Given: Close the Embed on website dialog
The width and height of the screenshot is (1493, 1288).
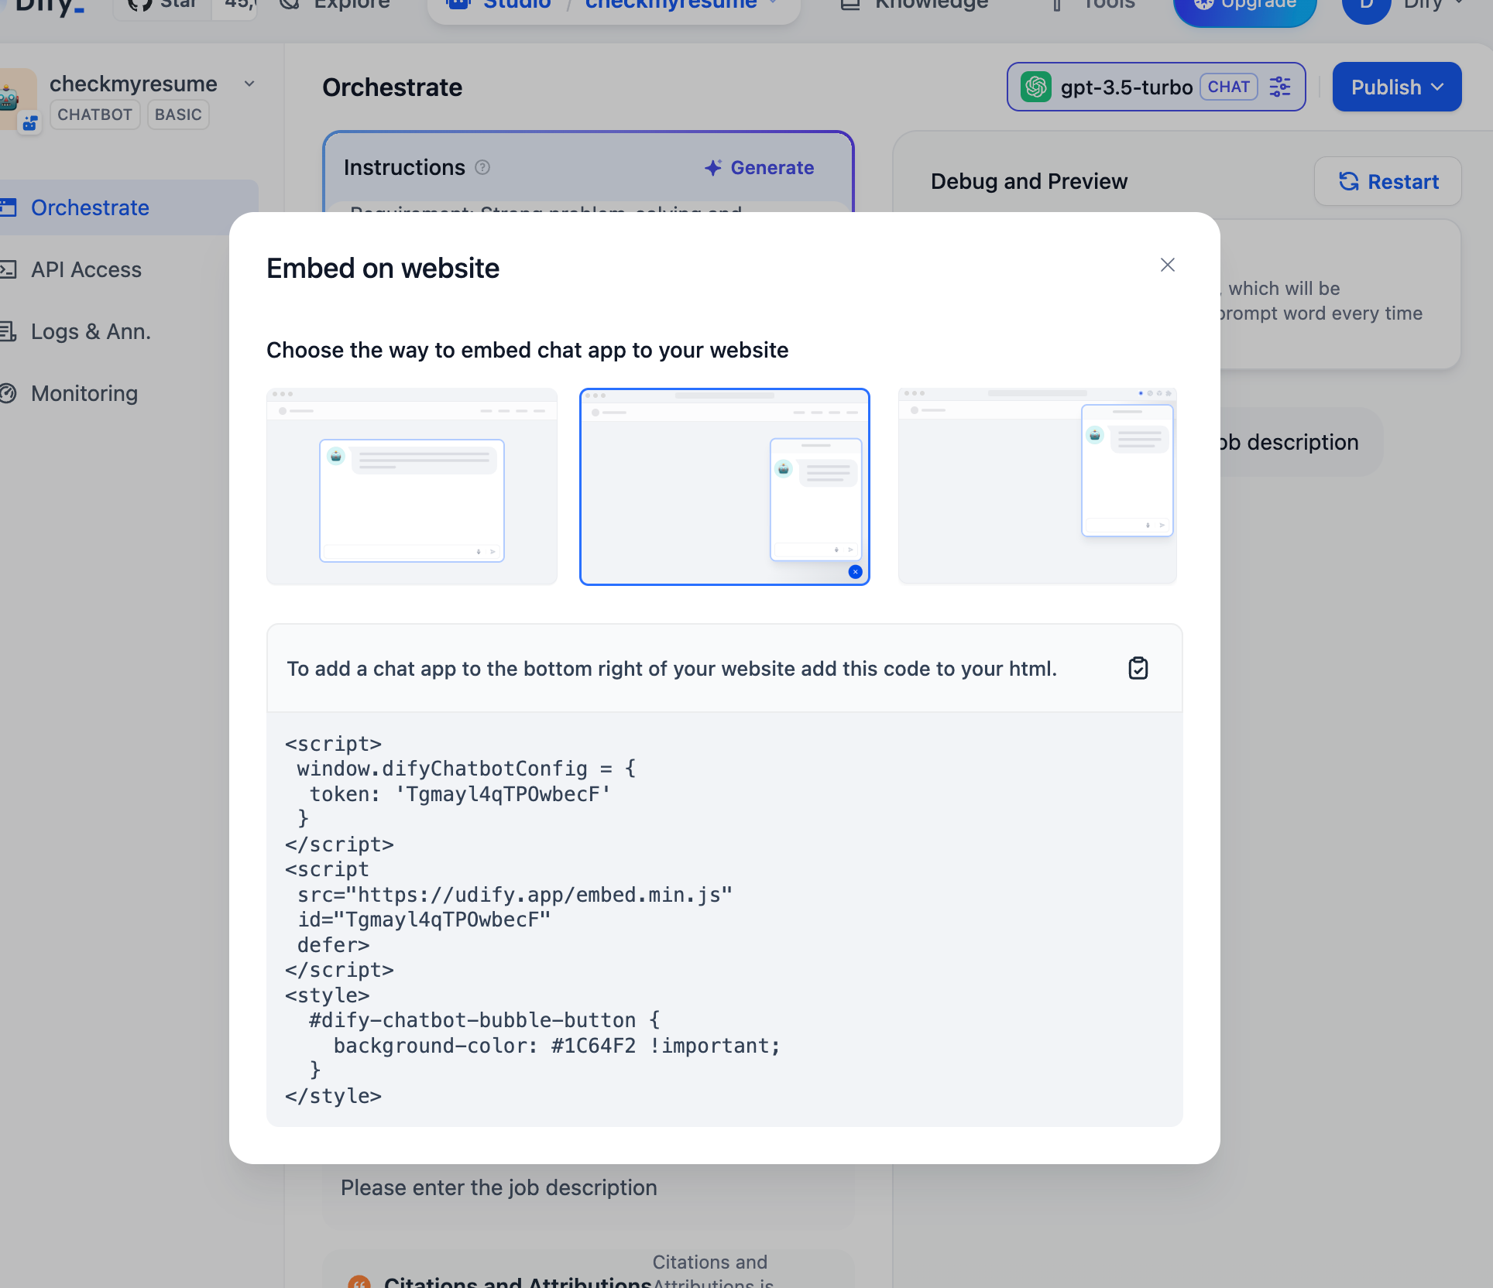Looking at the screenshot, I should (x=1167, y=265).
